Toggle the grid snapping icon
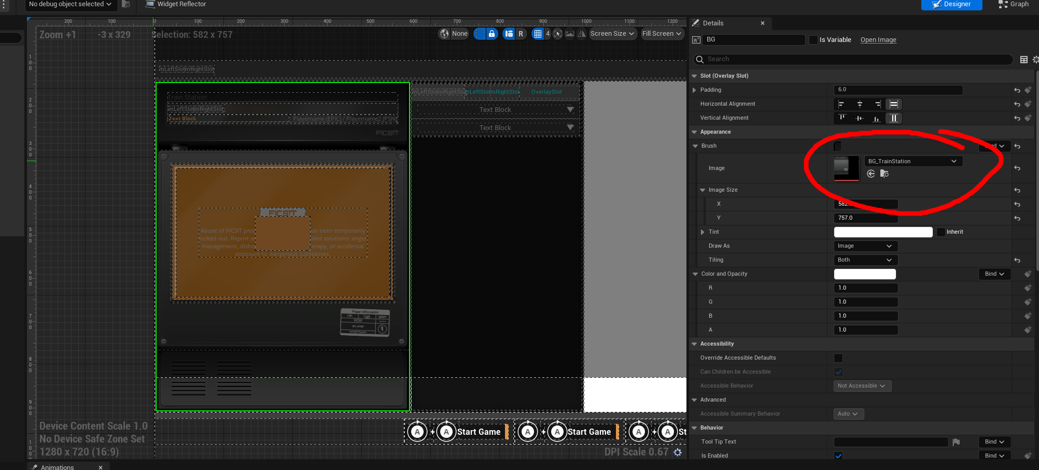The image size is (1039, 470). (x=538, y=34)
